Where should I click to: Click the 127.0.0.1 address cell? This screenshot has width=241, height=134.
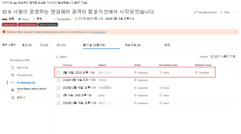pyautogui.click(x=103, y=80)
